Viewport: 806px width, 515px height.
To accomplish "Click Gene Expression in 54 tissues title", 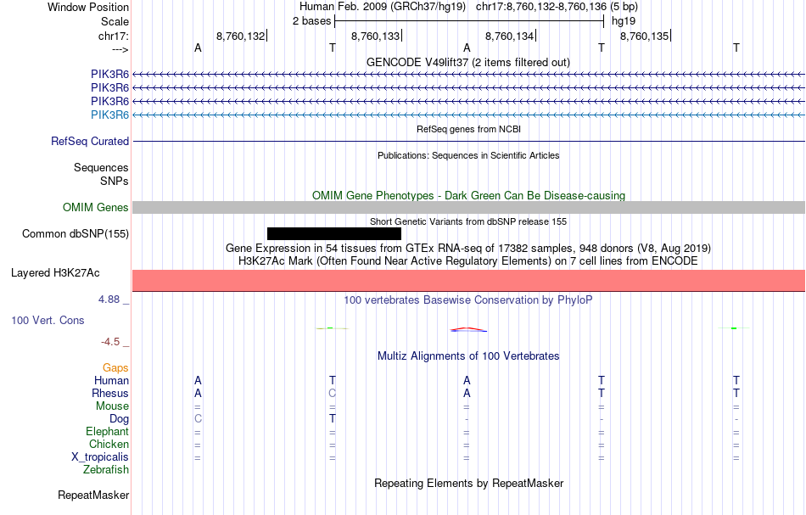I will [468, 249].
